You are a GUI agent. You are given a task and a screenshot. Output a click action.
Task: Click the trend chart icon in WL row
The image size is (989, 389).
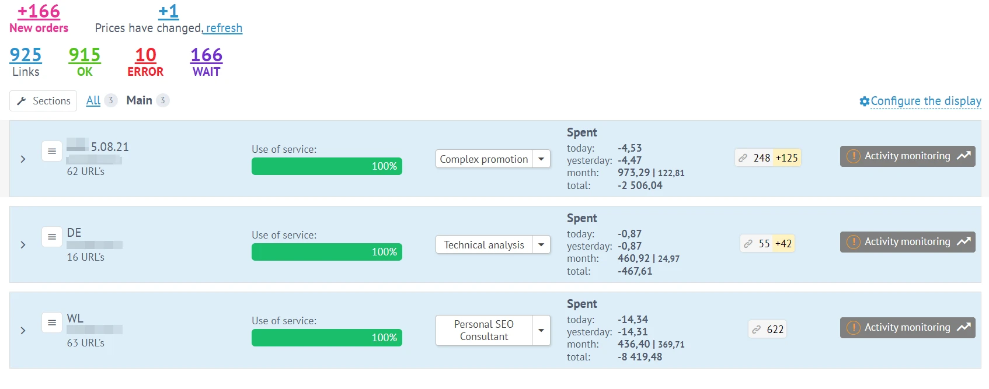[963, 327]
